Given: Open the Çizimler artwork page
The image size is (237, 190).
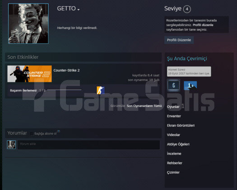Looking at the screenshot, I should click(173, 172).
